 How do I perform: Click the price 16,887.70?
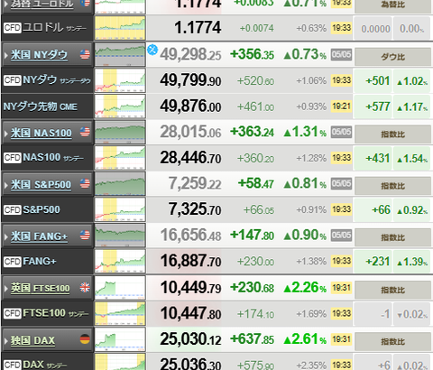(190, 261)
